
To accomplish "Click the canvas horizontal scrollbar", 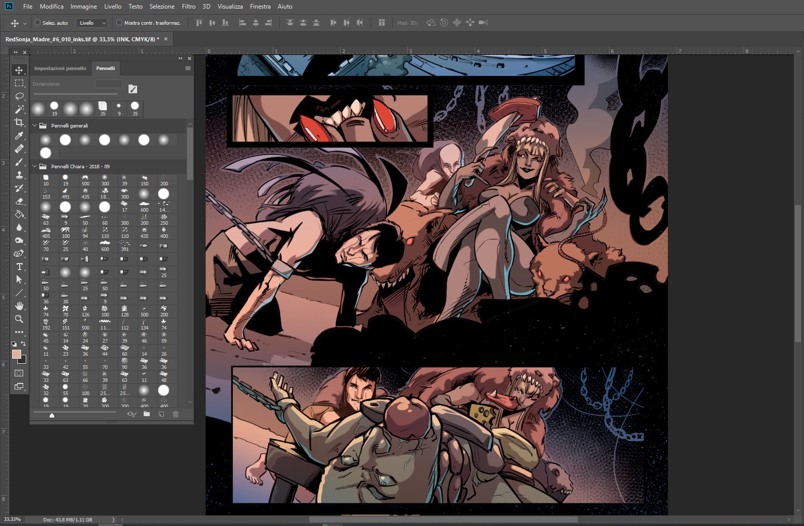I will 444,519.
